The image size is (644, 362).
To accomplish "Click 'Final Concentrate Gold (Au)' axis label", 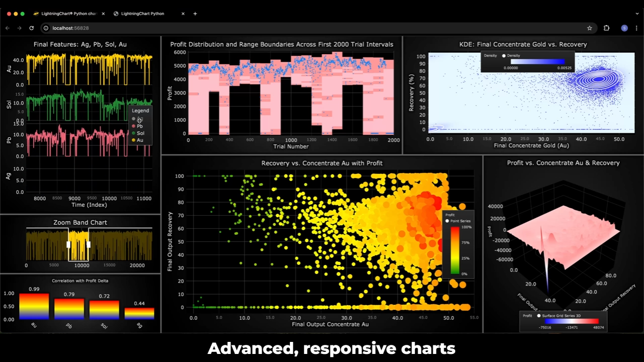I will coord(531,146).
